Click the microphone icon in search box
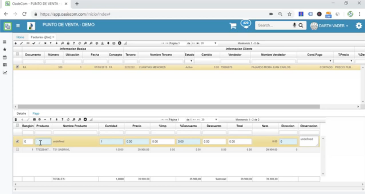Viewport: 365px width, 194px height. 295,25
